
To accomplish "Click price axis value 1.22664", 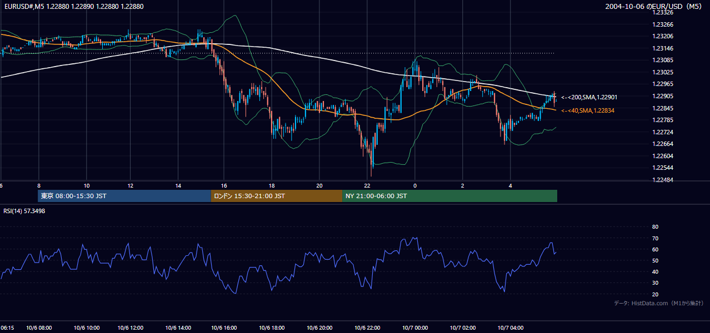I will click(x=662, y=144).
